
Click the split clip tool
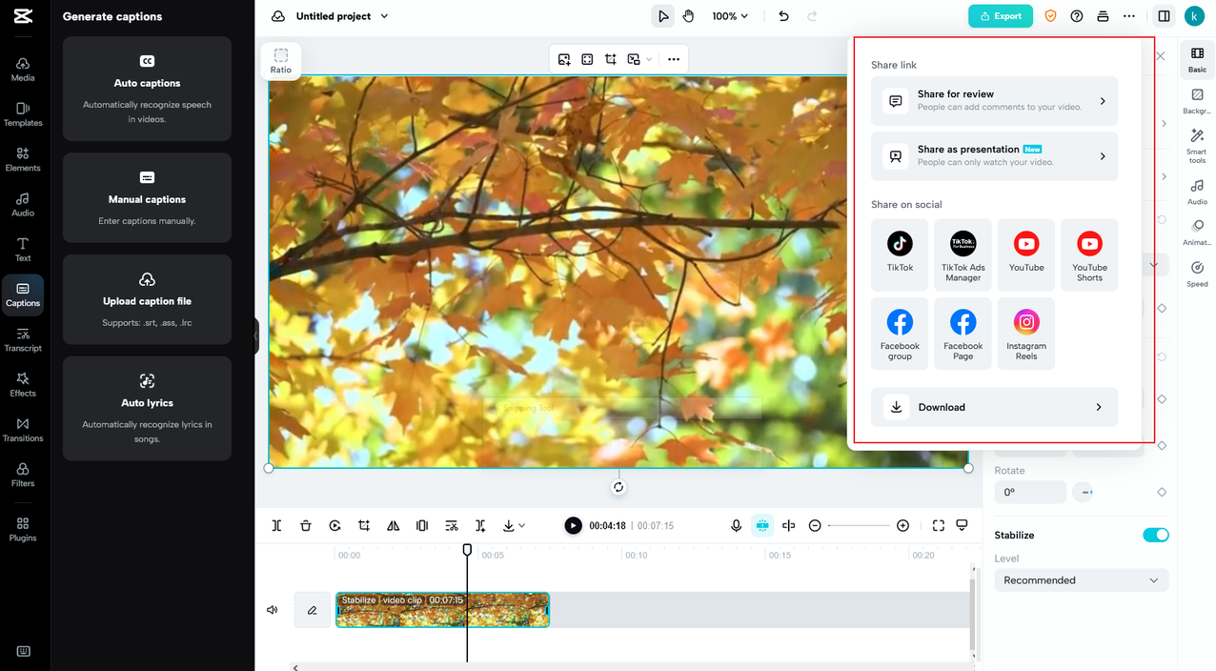[x=276, y=525]
